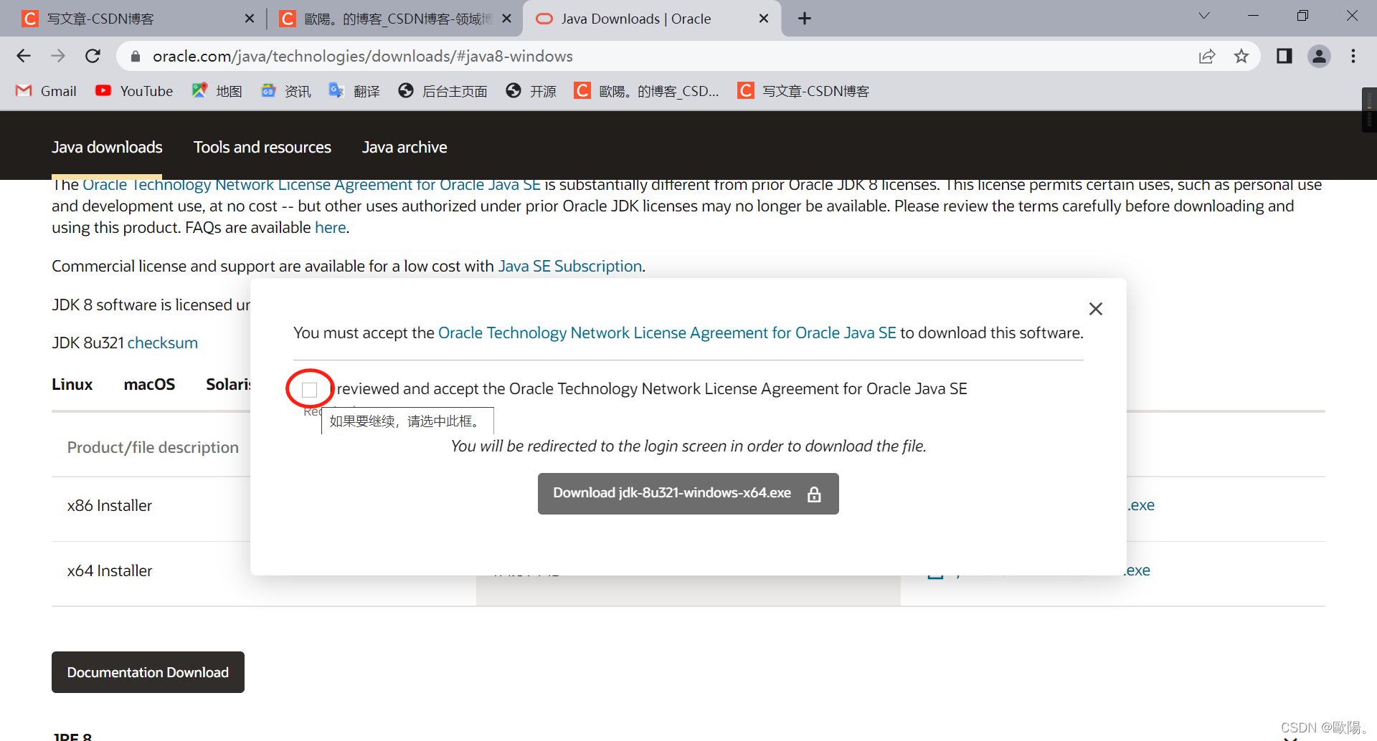Open 后台主页面 bookmark

point(443,91)
